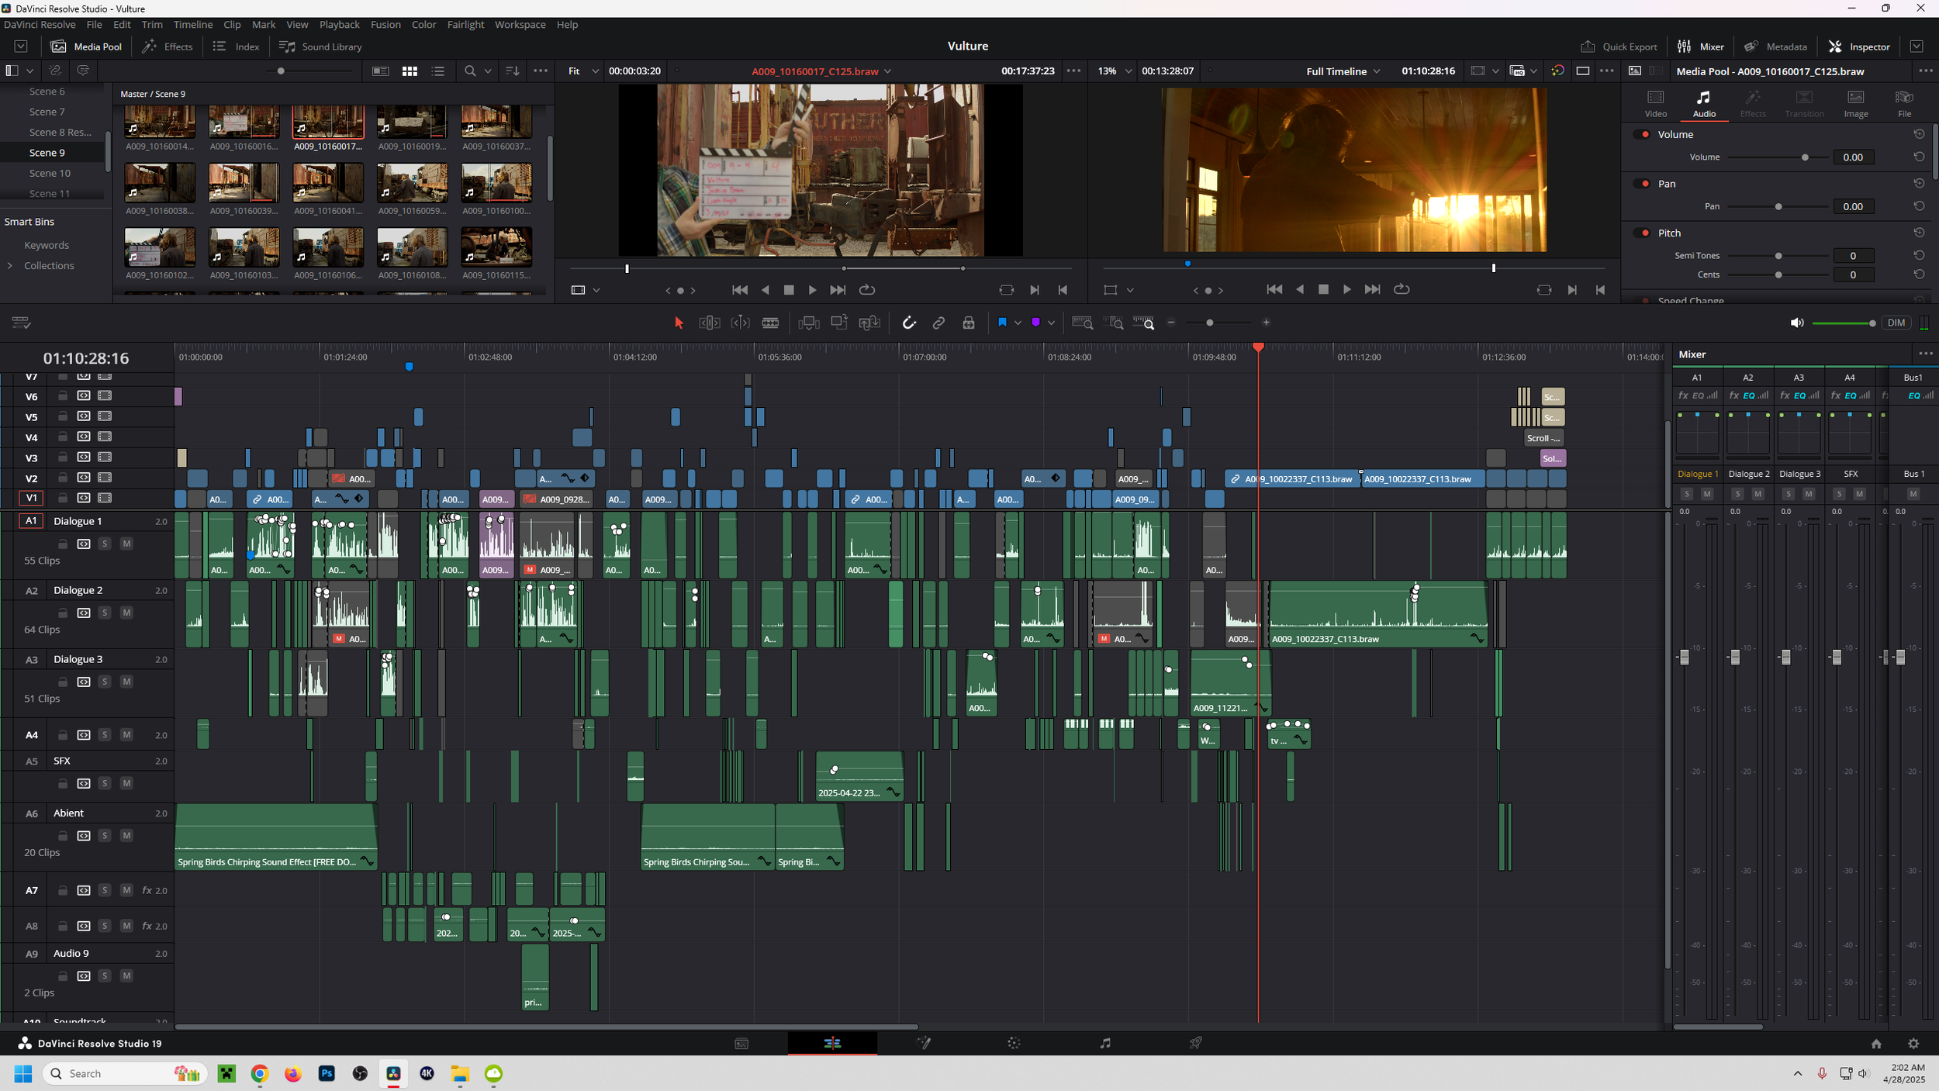Select the arrow Selection mode tool
Screen dimensions: 1939x1091
(679, 323)
